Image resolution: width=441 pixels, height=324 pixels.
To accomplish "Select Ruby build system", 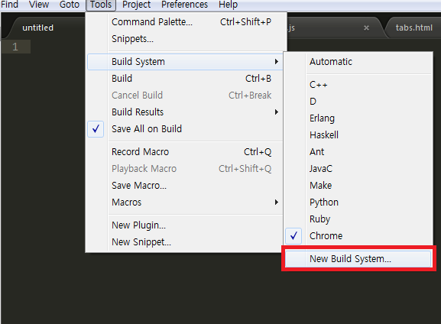I will (x=358, y=219).
